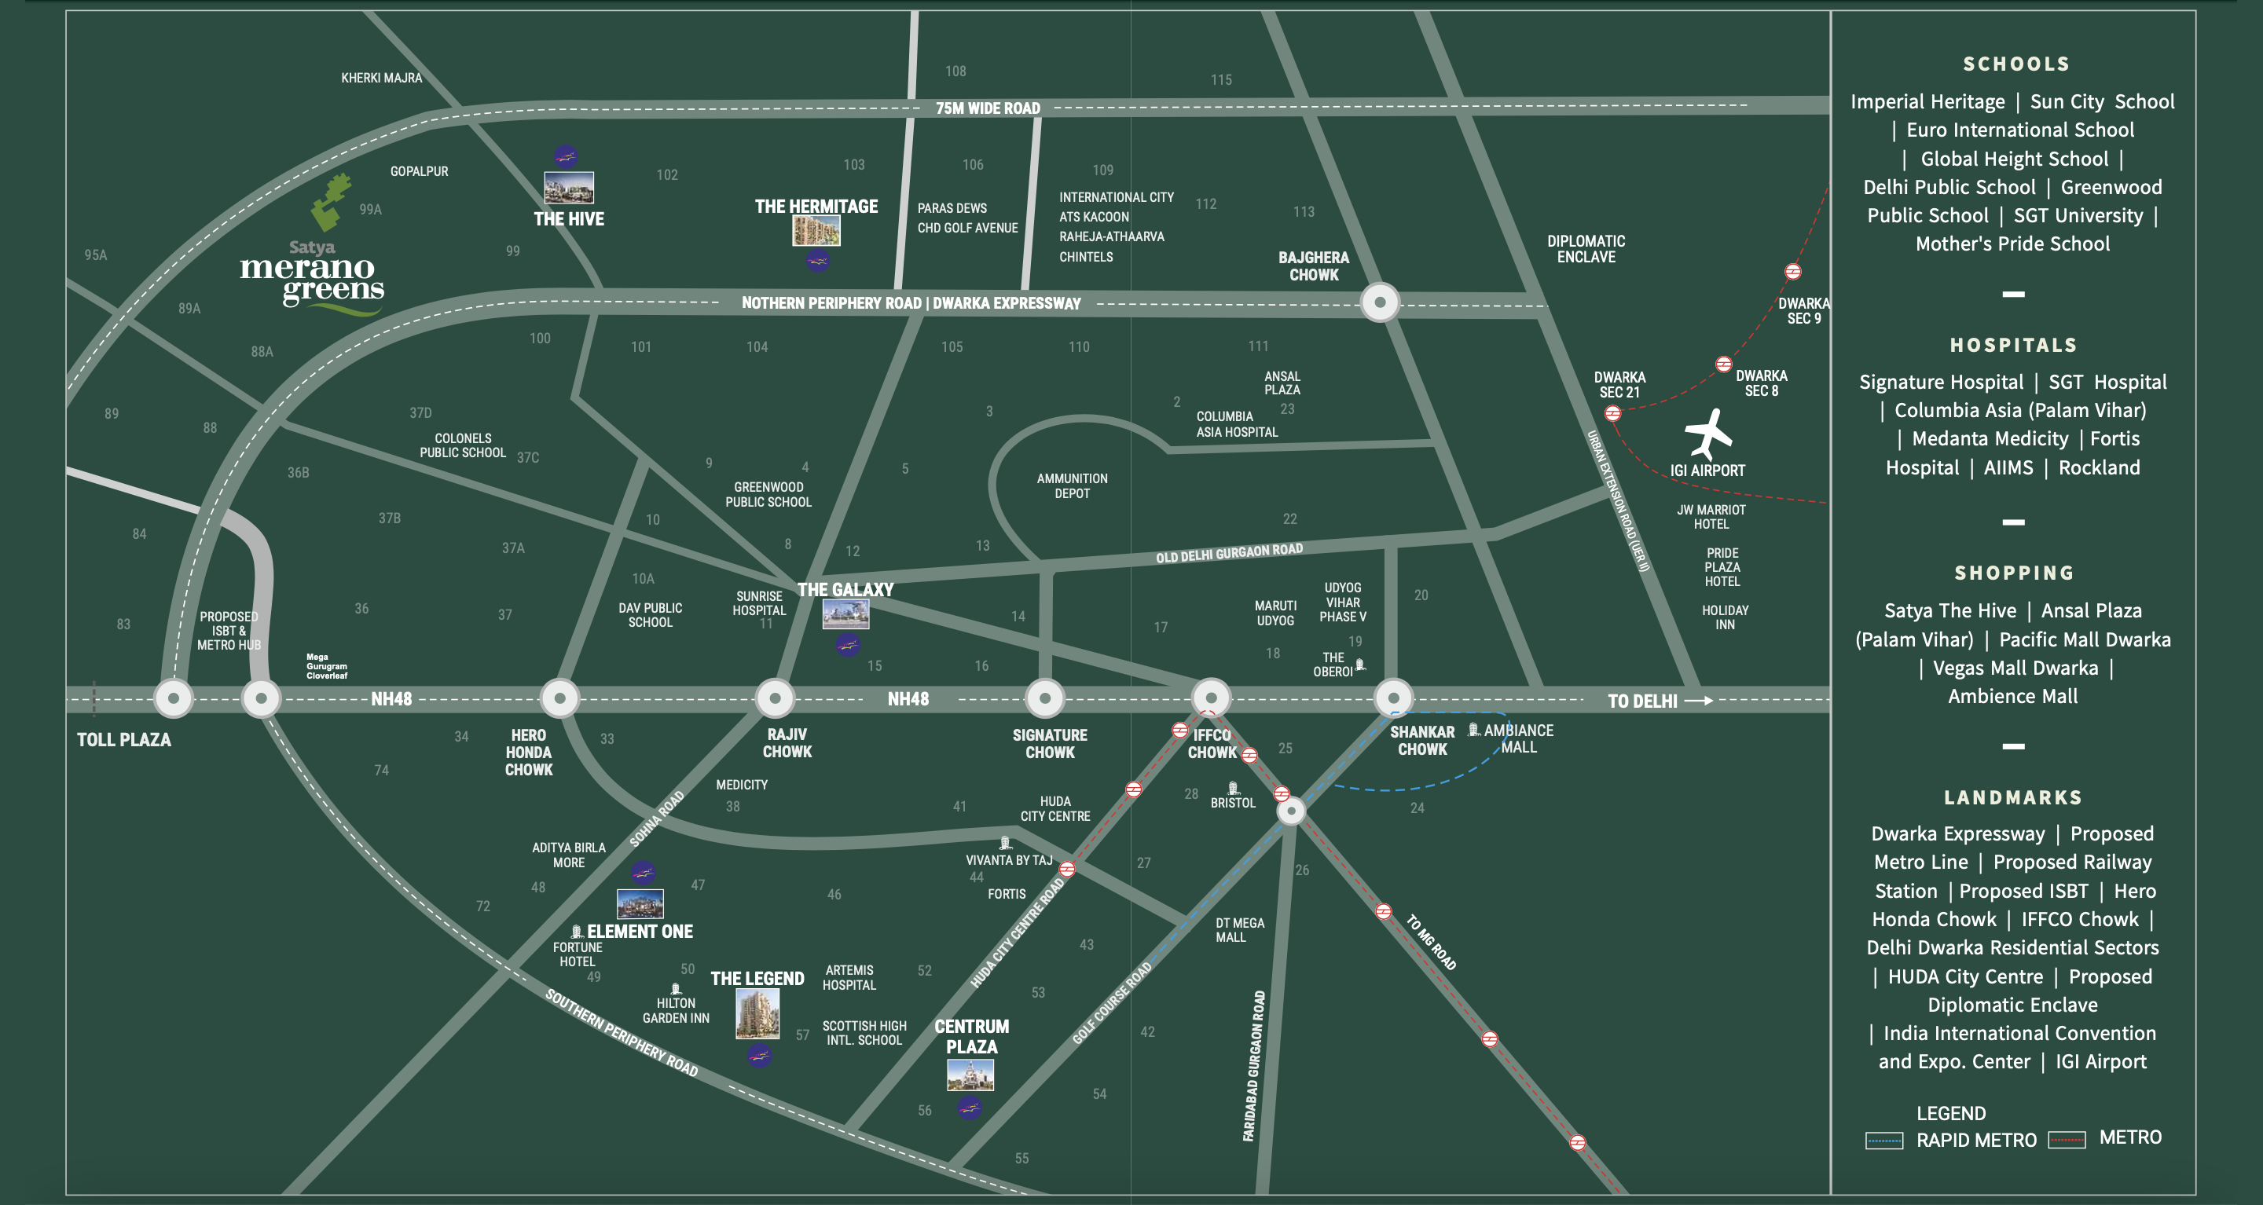The height and width of the screenshot is (1205, 2263).
Task: Click the 'DIPLOMATIC ENCLAVE' label
Action: (x=1586, y=248)
